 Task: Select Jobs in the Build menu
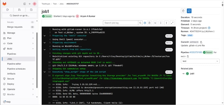[19, 59]
